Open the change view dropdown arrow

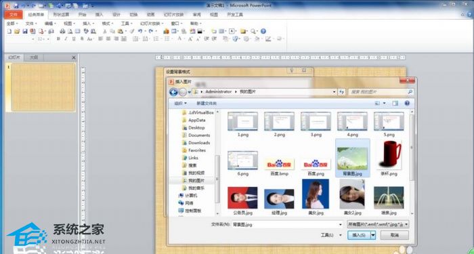click(x=385, y=104)
